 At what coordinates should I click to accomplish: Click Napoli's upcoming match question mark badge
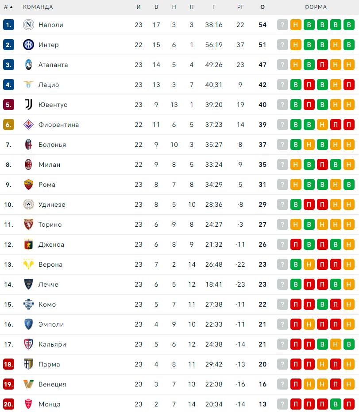pos(282,25)
